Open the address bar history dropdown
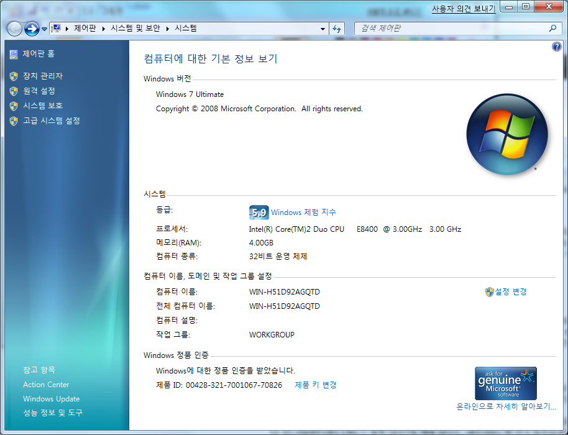The width and height of the screenshot is (568, 435). pyautogui.click(x=323, y=29)
